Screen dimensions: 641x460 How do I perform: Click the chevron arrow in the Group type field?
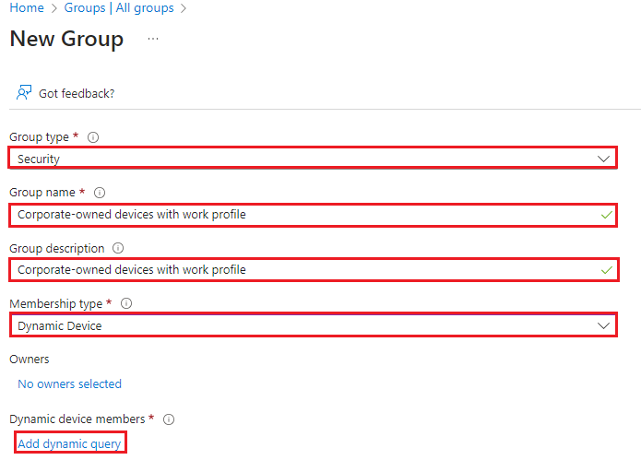(604, 159)
